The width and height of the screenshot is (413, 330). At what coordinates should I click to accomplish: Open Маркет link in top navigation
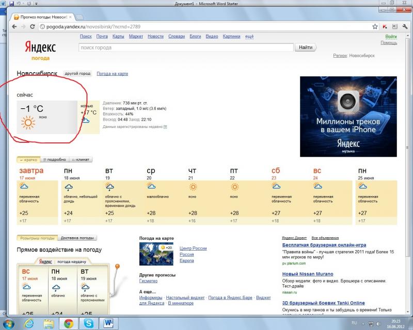(x=136, y=36)
